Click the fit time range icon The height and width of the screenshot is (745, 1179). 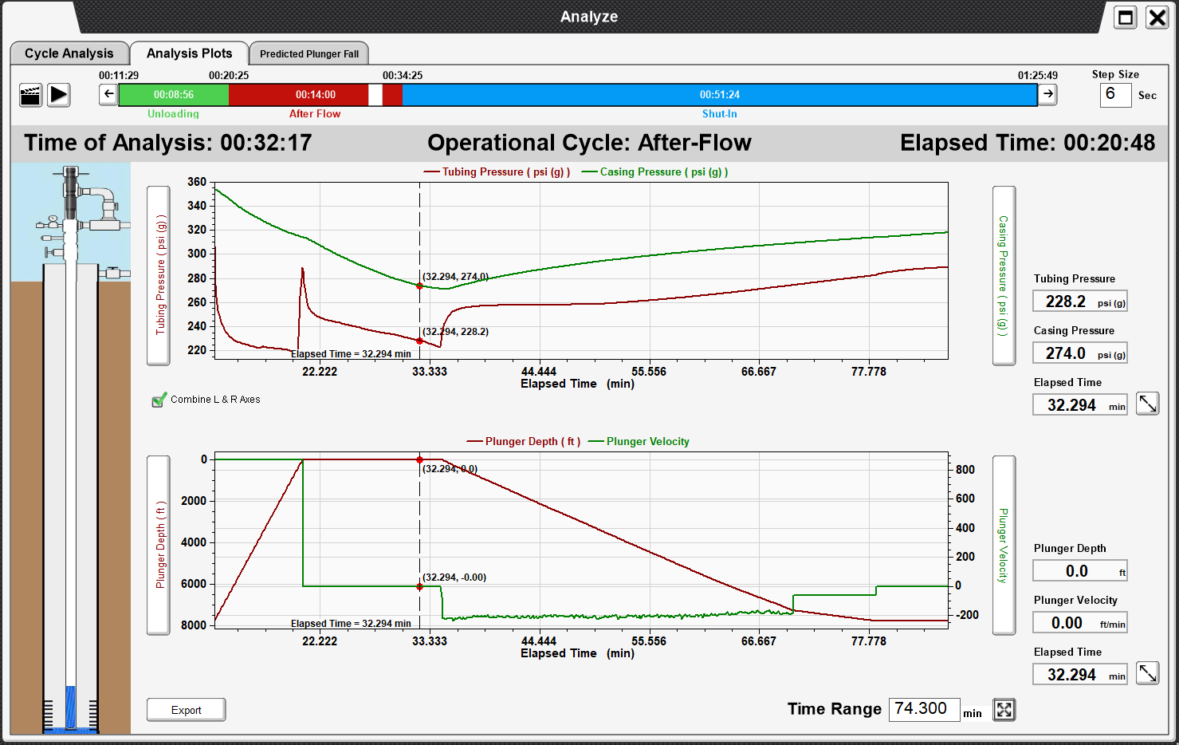[1004, 709]
